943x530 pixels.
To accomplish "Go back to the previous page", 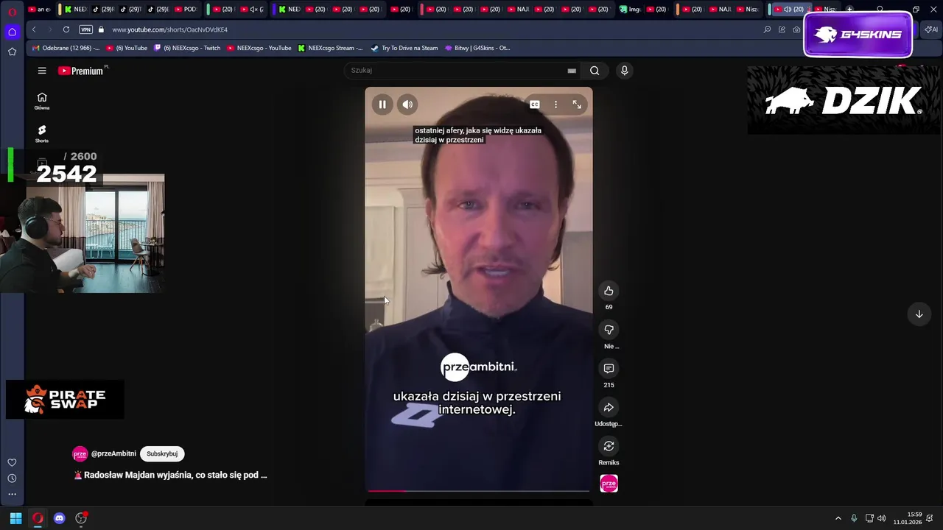I will 34,29.
